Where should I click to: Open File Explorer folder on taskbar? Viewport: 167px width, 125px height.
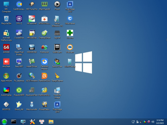coord(51,122)
